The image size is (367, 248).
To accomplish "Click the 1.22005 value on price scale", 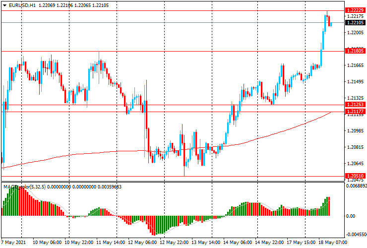I will click(x=355, y=33).
